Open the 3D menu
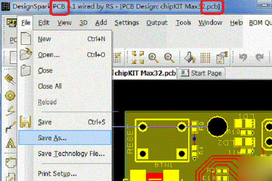Viewport: 272px width, 181px height. pos(83,23)
